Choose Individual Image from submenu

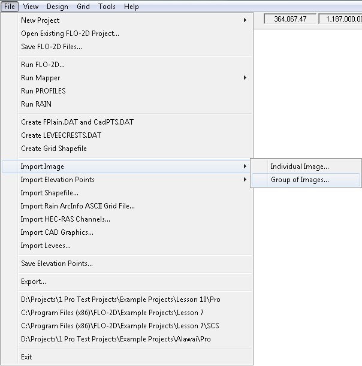[x=299, y=167]
